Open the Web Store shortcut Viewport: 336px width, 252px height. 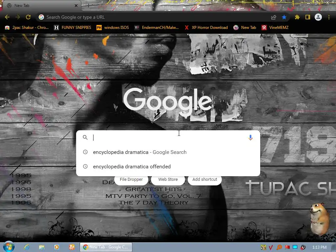tap(168, 179)
